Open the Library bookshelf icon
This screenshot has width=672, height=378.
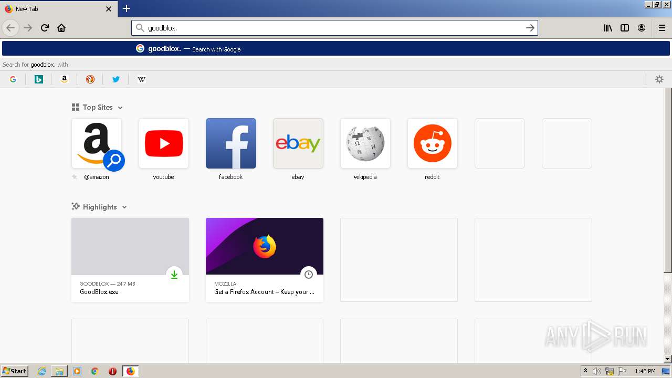pos(608,28)
